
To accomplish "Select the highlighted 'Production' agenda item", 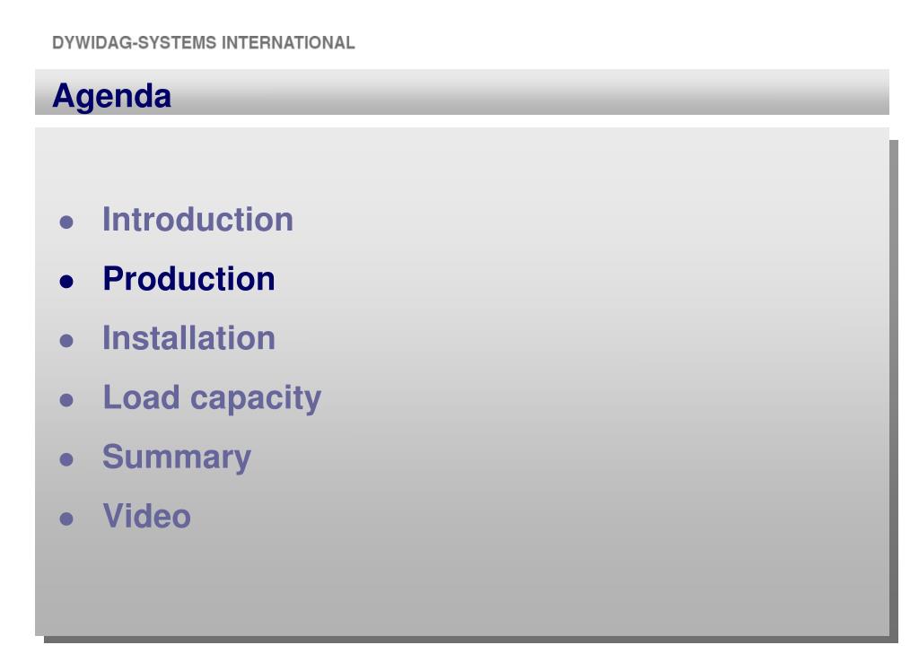I will [188, 279].
